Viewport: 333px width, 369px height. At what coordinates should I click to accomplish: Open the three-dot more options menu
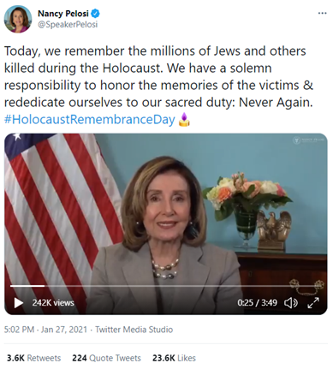click(x=322, y=13)
